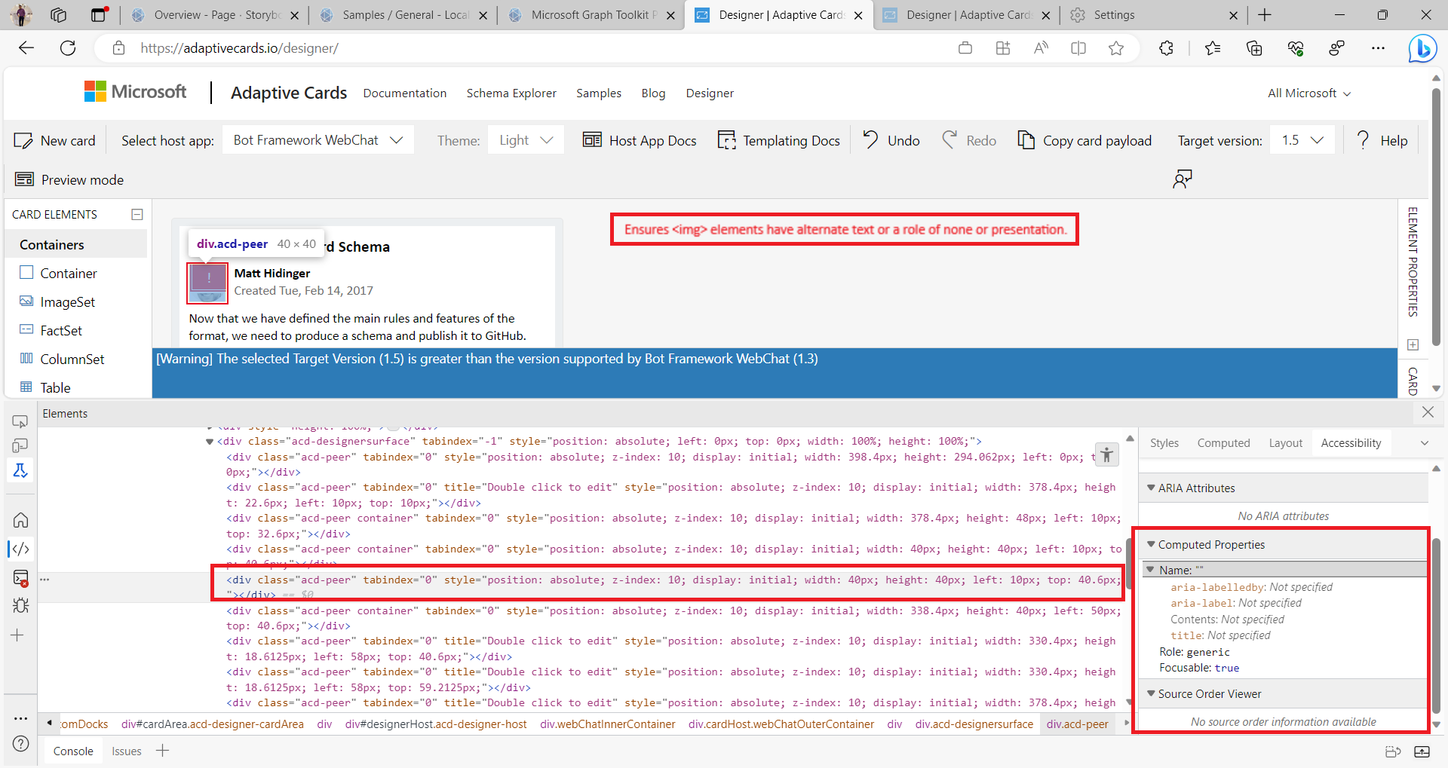
Task: Expand Element Properties side panel
Action: pyautogui.click(x=1413, y=262)
